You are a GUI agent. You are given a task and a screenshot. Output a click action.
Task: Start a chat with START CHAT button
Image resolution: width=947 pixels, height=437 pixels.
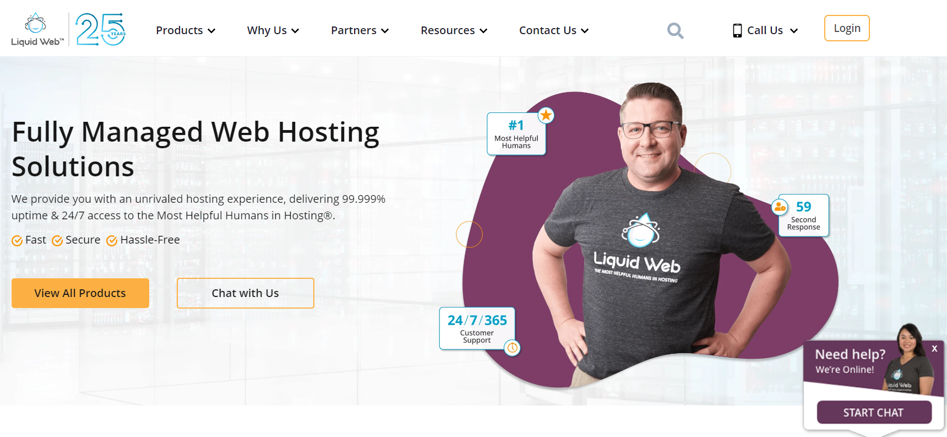(x=874, y=412)
